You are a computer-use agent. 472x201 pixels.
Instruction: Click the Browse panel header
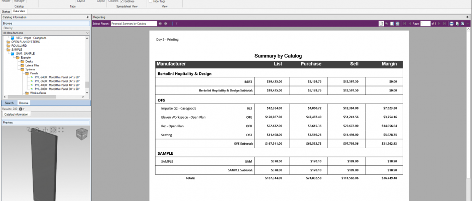point(46,23)
